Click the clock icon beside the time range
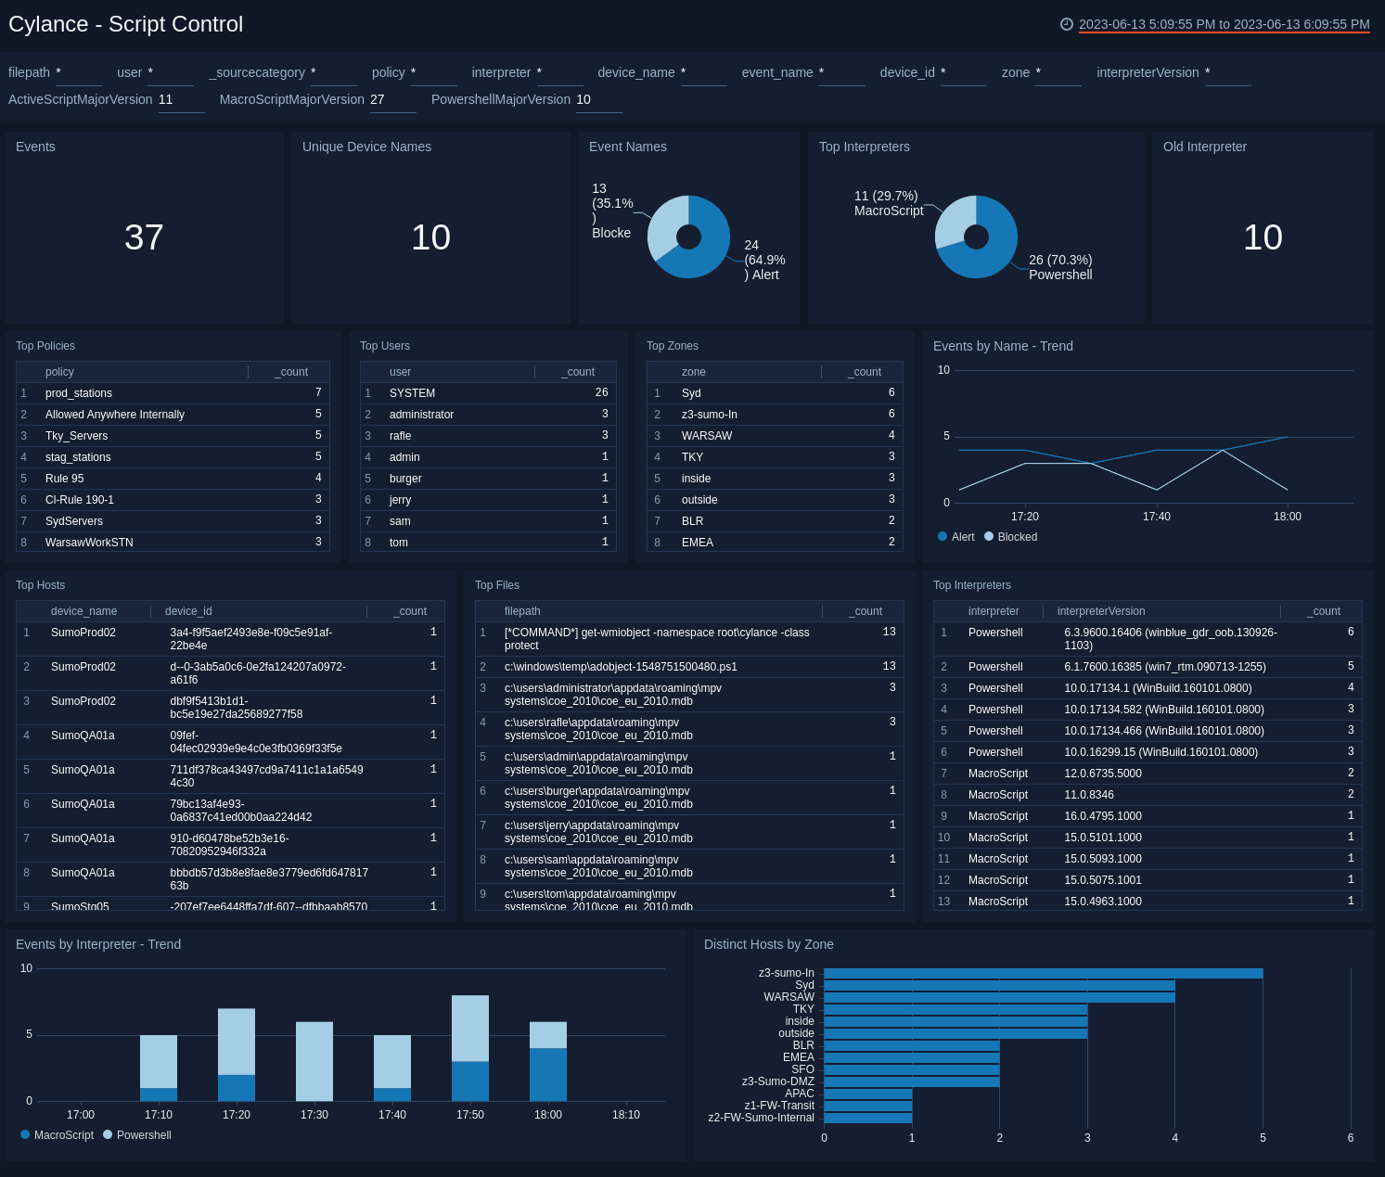The height and width of the screenshot is (1177, 1385). pos(1066,24)
